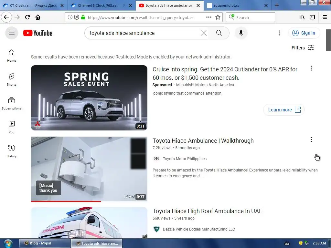Open the High Roof Ambulance UAE thumbnail
This screenshot has height=248, width=331.
tap(89, 223)
